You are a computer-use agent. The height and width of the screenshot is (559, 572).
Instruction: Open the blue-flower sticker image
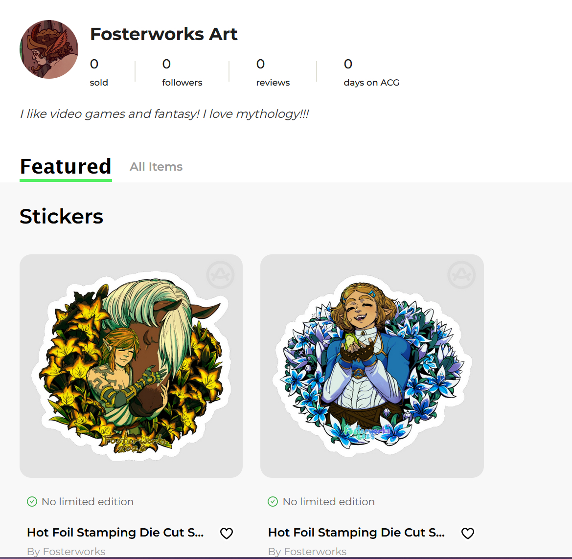click(372, 366)
